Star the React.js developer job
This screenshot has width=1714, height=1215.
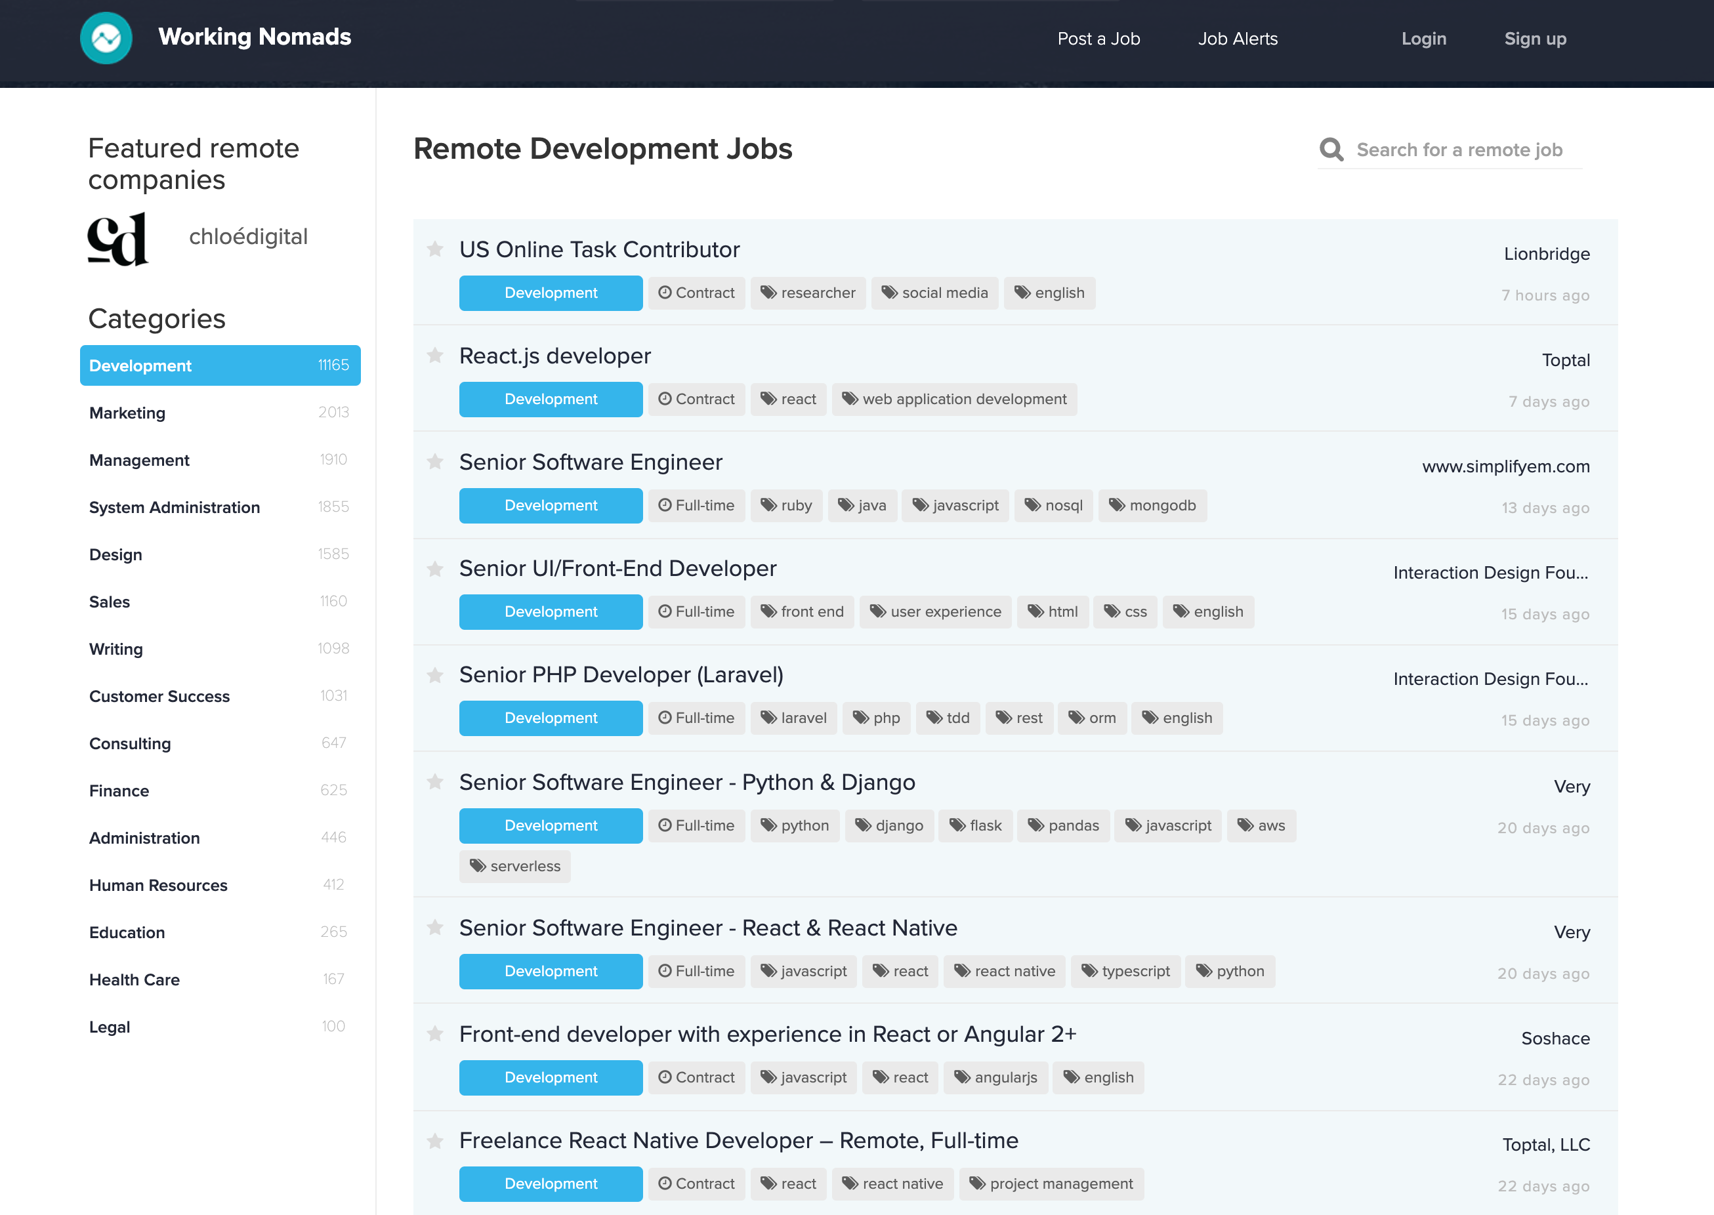(x=436, y=355)
